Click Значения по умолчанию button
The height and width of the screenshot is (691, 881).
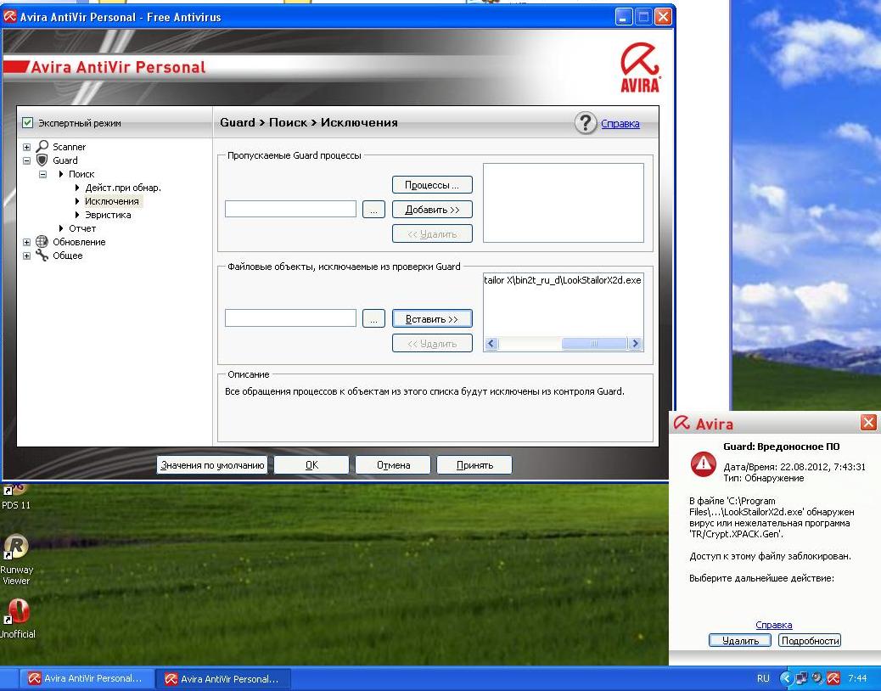(212, 465)
